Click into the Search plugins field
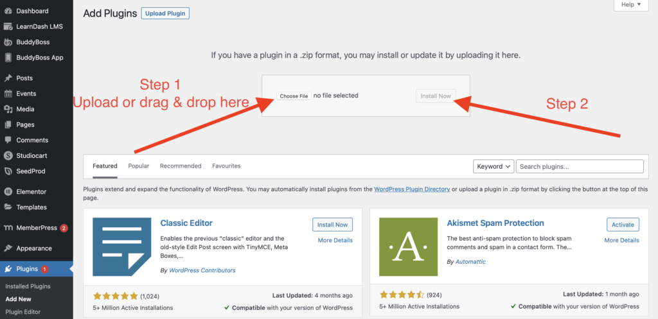This screenshot has width=658, height=319. pyautogui.click(x=579, y=166)
